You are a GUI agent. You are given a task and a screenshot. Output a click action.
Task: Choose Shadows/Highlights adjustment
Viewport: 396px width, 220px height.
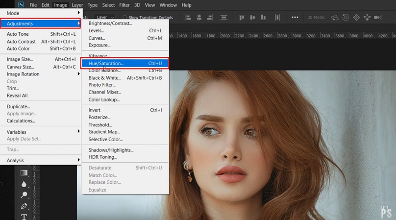click(x=125, y=150)
